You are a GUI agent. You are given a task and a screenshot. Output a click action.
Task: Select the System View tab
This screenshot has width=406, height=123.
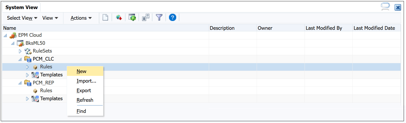21,7
